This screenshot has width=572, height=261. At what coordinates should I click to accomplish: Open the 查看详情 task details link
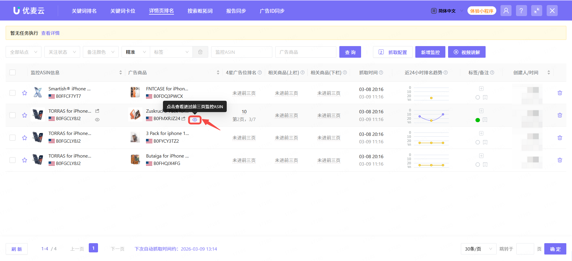(x=50, y=33)
